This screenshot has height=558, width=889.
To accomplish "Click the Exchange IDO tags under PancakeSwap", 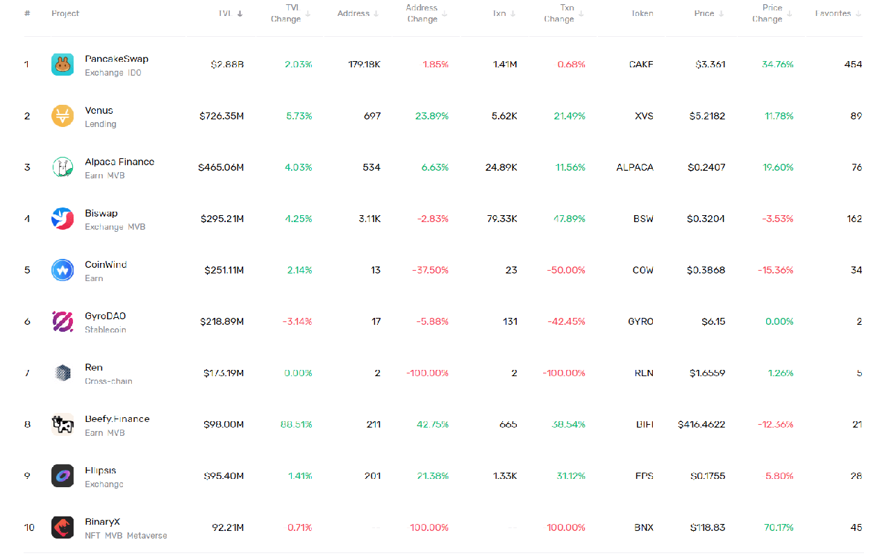I will 113,73.
